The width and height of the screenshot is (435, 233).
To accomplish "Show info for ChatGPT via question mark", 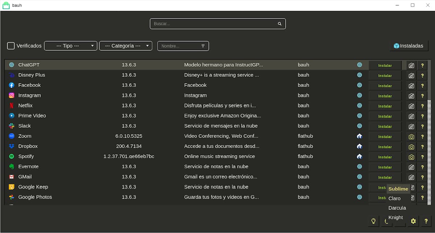I will click(422, 65).
